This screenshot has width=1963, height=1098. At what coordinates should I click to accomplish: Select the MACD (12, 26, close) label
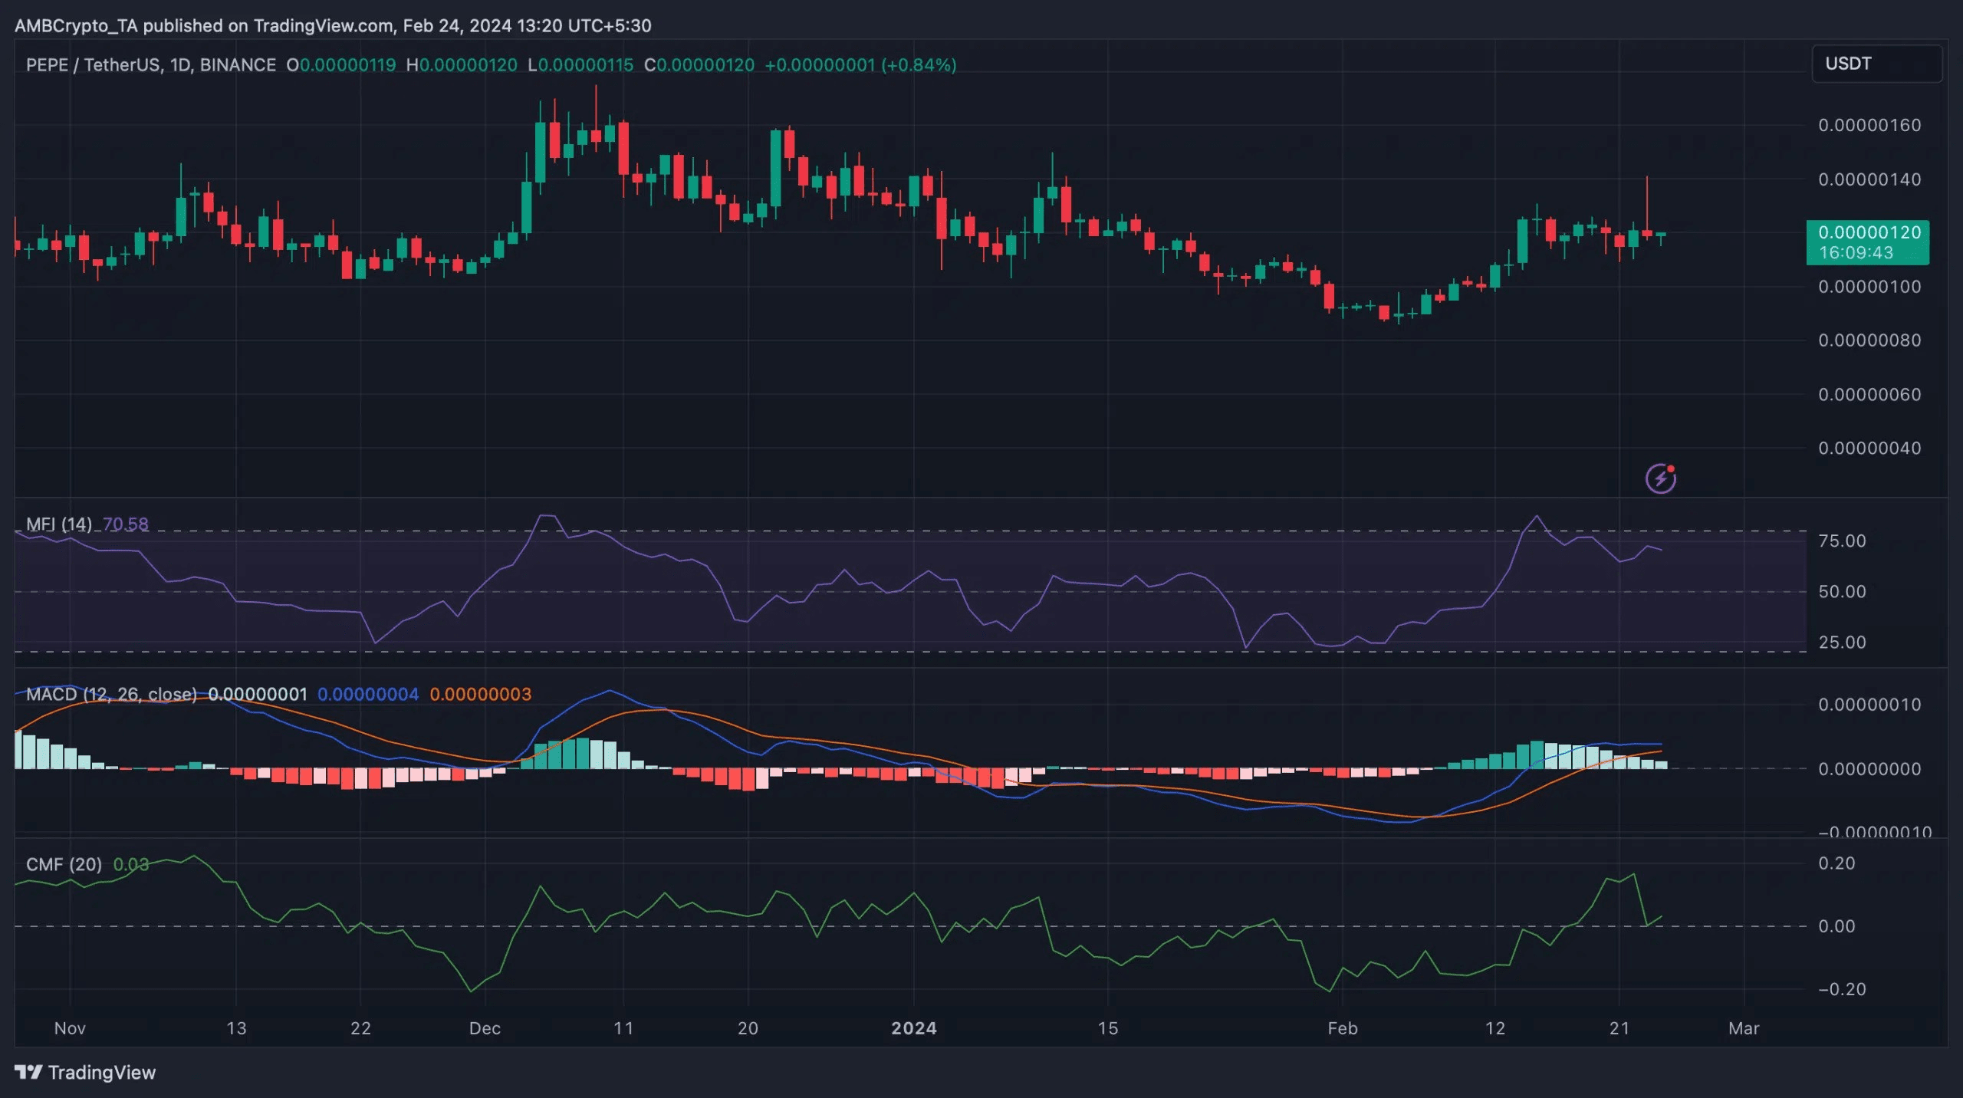coord(111,695)
